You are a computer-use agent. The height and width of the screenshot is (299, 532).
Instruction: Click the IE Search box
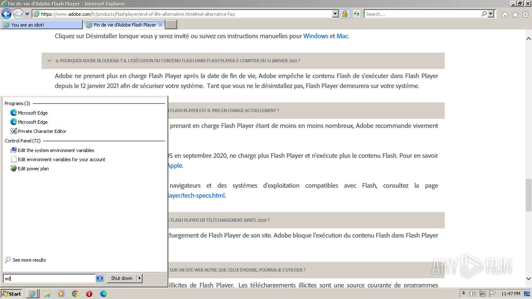(422, 14)
